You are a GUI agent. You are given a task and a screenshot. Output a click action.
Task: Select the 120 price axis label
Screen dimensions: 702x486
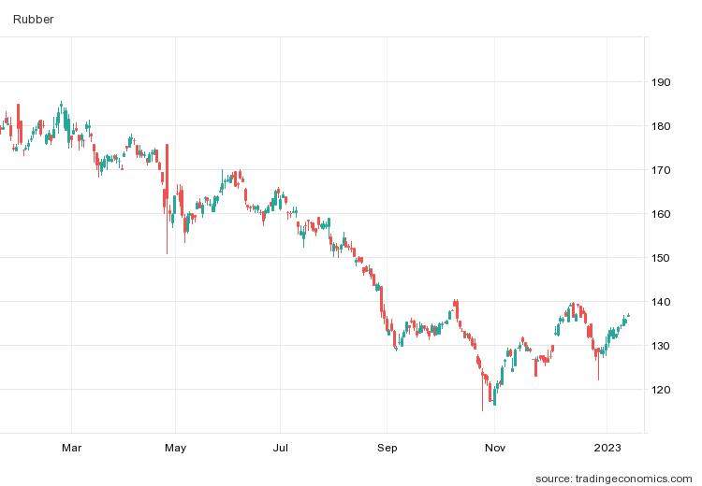[x=662, y=390]
